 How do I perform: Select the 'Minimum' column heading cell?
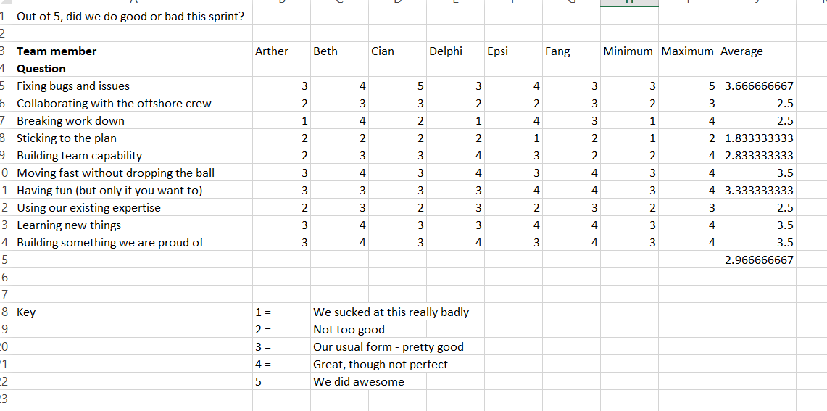(x=628, y=51)
